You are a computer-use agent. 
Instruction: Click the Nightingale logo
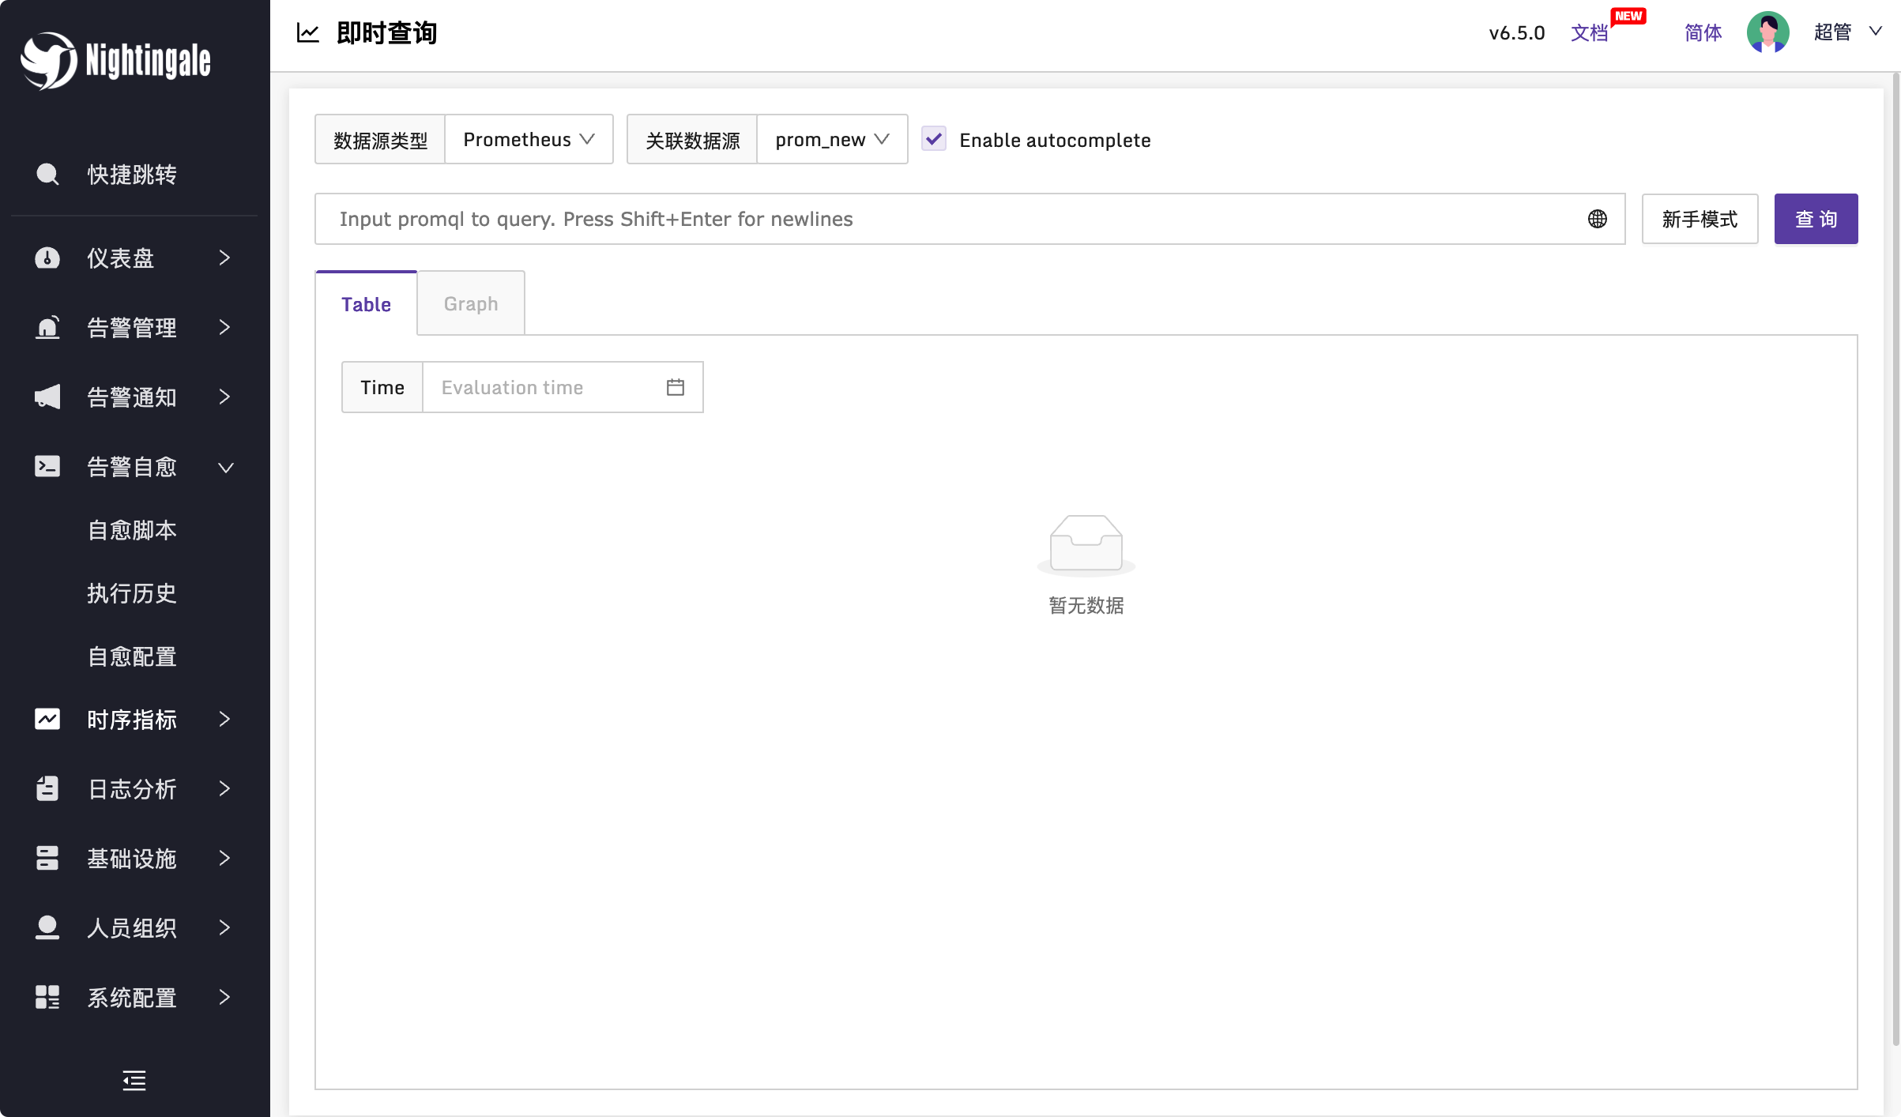(115, 61)
